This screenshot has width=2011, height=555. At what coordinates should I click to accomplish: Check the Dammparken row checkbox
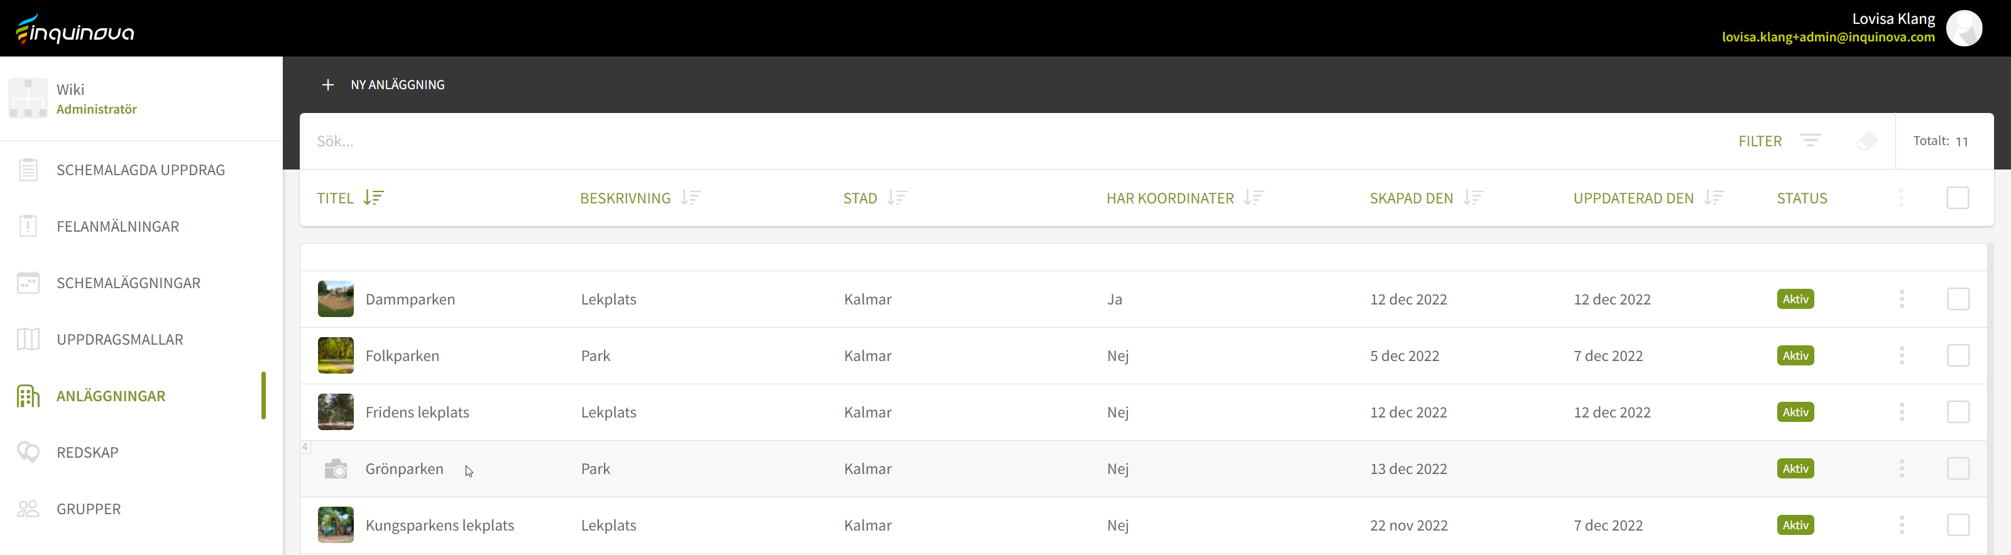(x=1957, y=299)
